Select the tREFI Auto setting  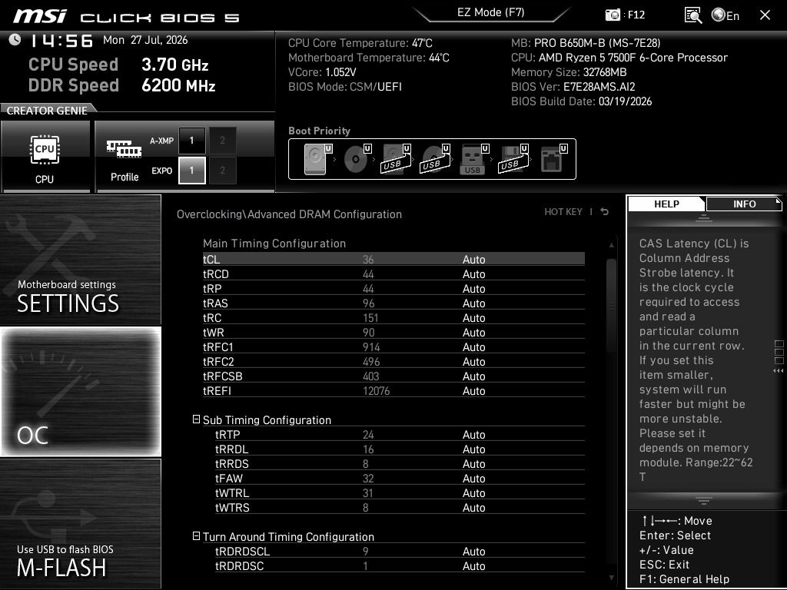point(473,390)
